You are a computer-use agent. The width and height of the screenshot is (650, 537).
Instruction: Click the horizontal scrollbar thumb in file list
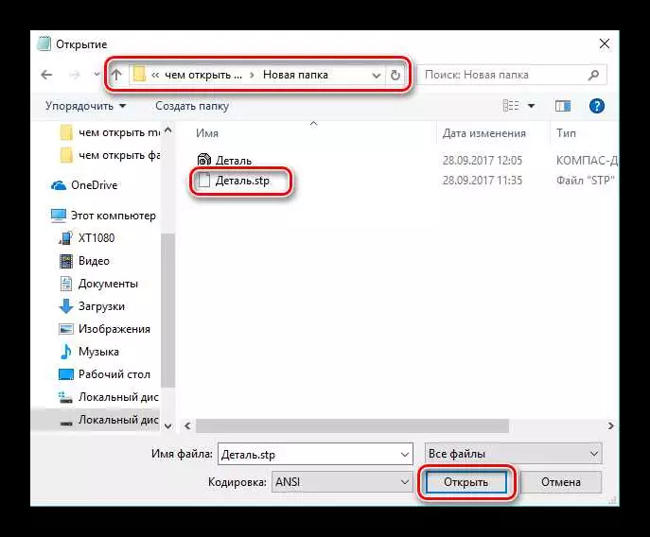[x=352, y=426]
